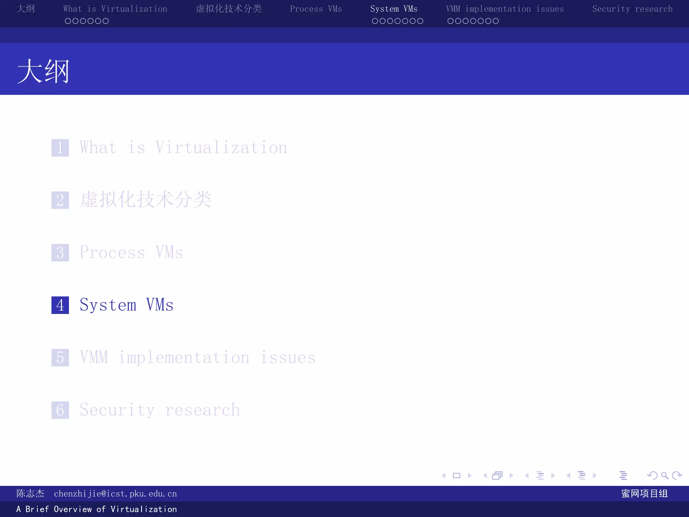689x517 pixels.
Task: Follow outline entry 虚拟化技术分类
Action: [146, 200]
